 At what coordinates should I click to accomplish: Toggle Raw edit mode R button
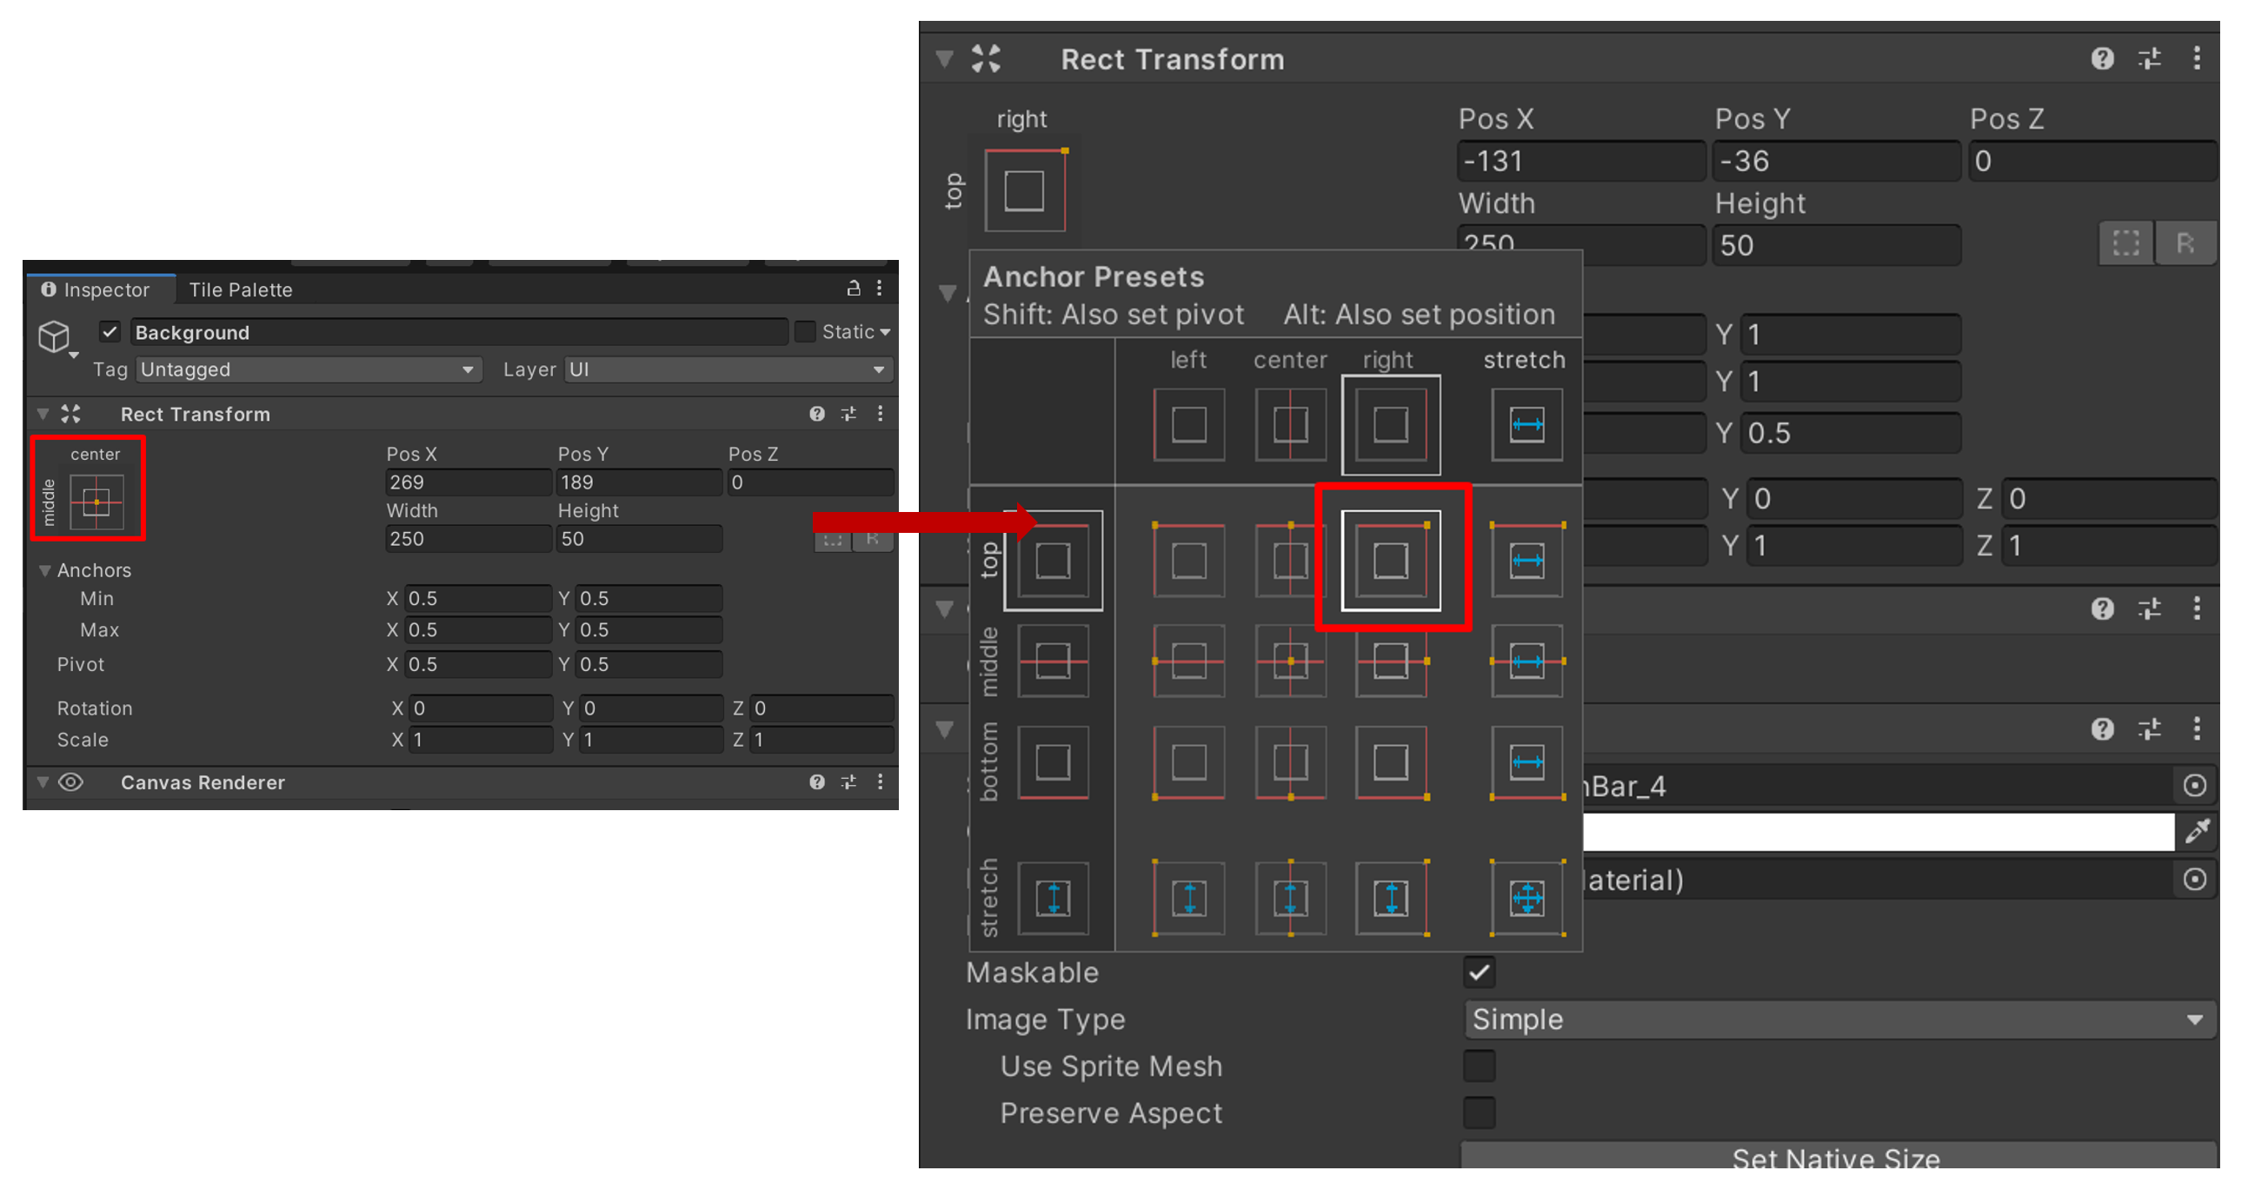(x=2185, y=243)
